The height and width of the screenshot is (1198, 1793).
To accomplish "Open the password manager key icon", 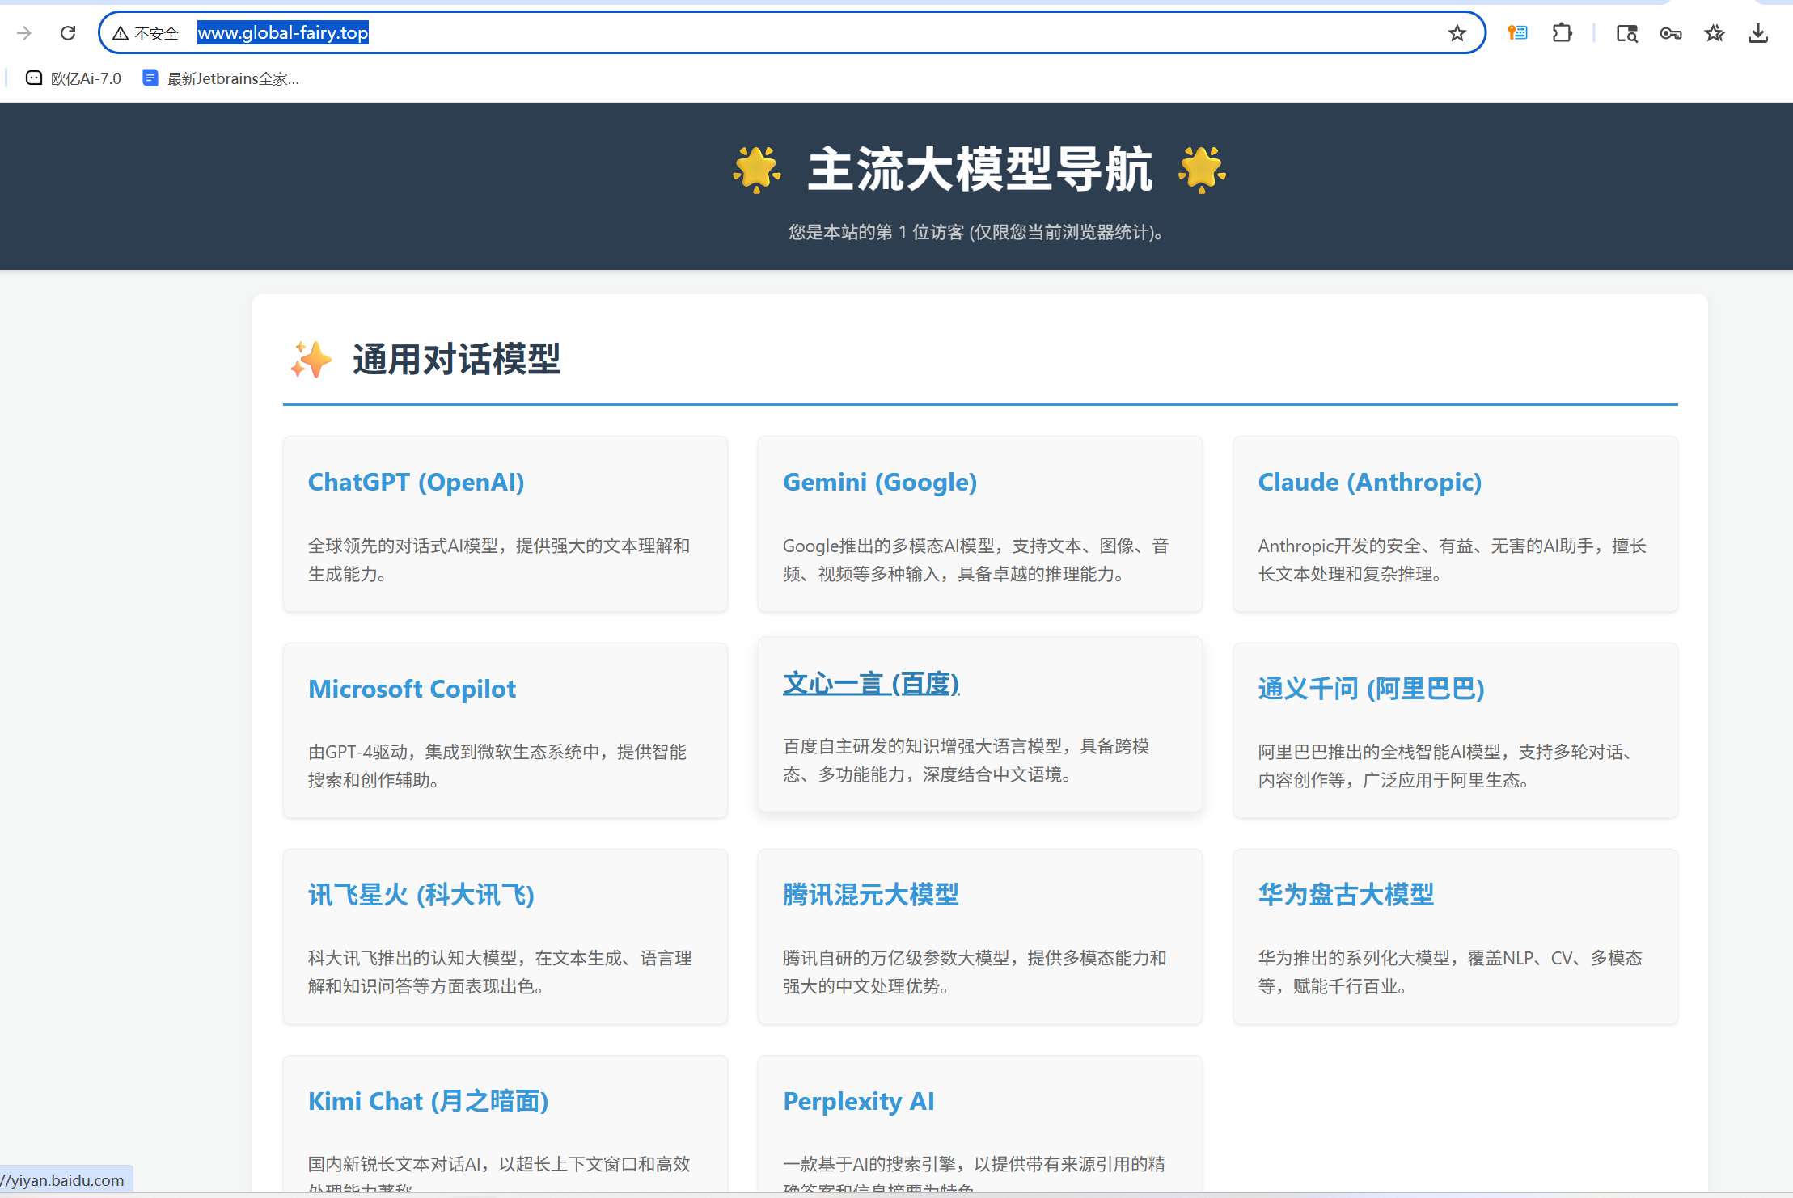I will [x=1670, y=33].
